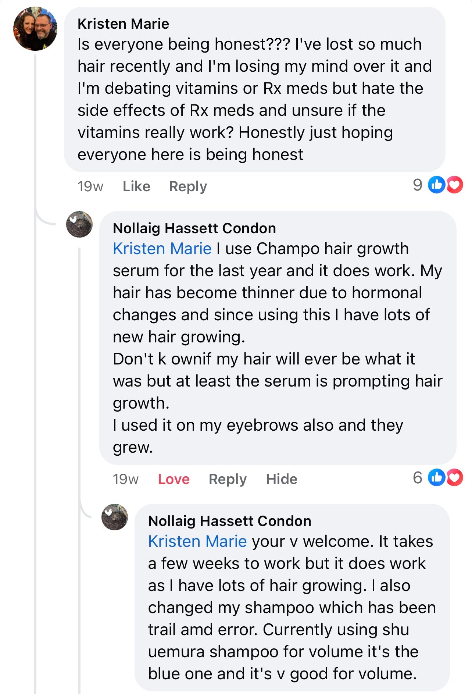472x694 pixels.
Task: Open Nollaig's avatar on Champo serum comment
Action: (x=79, y=224)
